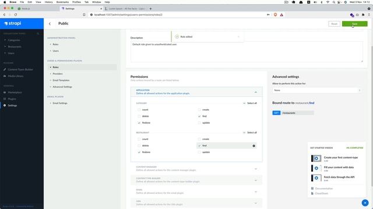The image size is (373, 209).
Task: Open the browser extensions puzzle icon
Action: (363, 15)
